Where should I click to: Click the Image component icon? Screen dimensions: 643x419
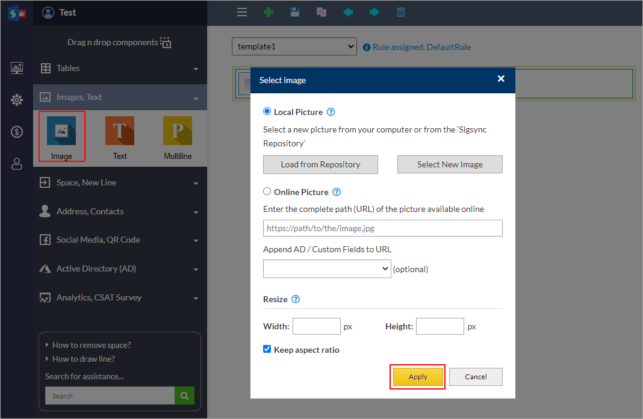coord(61,131)
